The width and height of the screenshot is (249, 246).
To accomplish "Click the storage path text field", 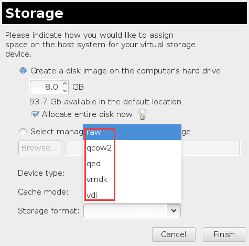I will [153, 148].
